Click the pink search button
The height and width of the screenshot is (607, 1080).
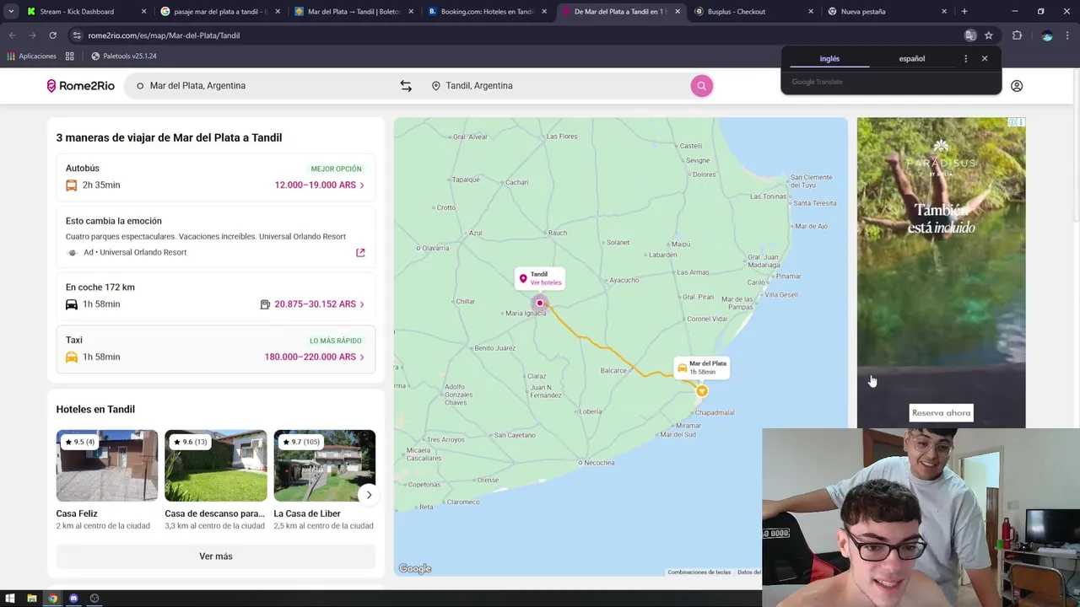pyautogui.click(x=701, y=86)
